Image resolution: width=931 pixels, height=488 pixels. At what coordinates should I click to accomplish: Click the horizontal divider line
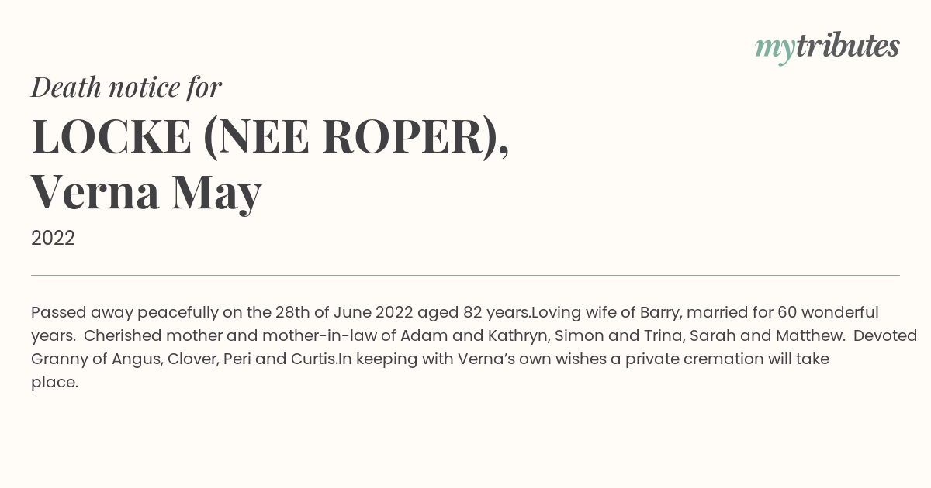[x=465, y=275]
